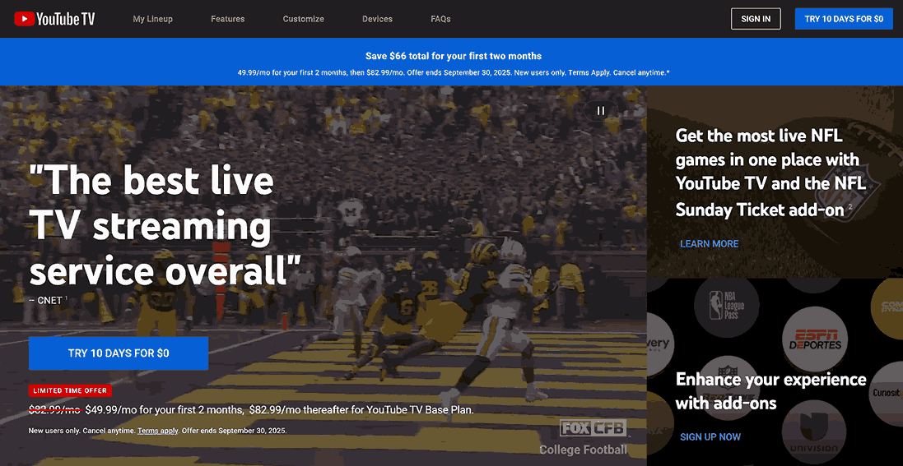Click the Enhance your experience with add-ons heading

click(x=770, y=391)
